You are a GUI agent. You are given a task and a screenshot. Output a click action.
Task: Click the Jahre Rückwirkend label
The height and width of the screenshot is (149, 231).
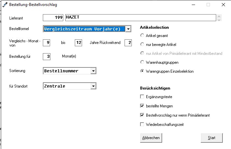click(x=105, y=43)
